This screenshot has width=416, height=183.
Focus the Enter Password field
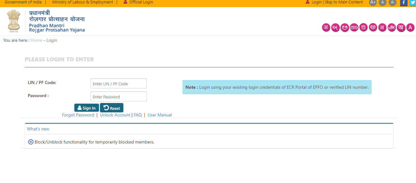[x=119, y=96]
